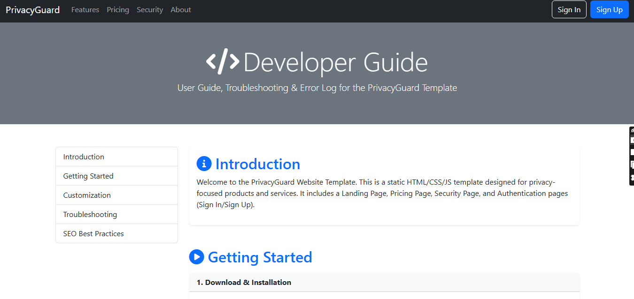The image size is (634, 299).
Task: Expand the Download & Installation panel header
Action: 244,282
